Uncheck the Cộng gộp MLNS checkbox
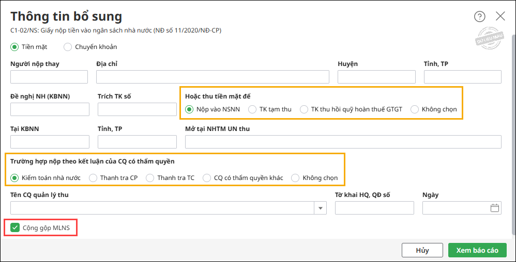Screen dimensions: 516x262 (15, 227)
